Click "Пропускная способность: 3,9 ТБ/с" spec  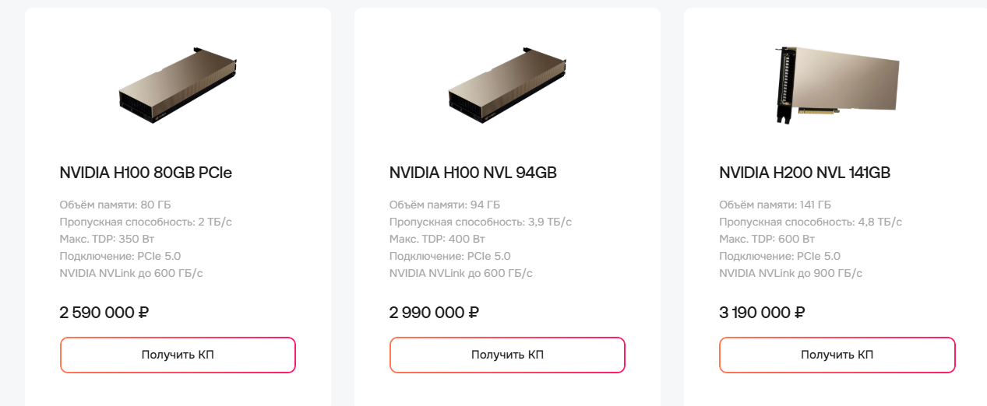pos(480,222)
